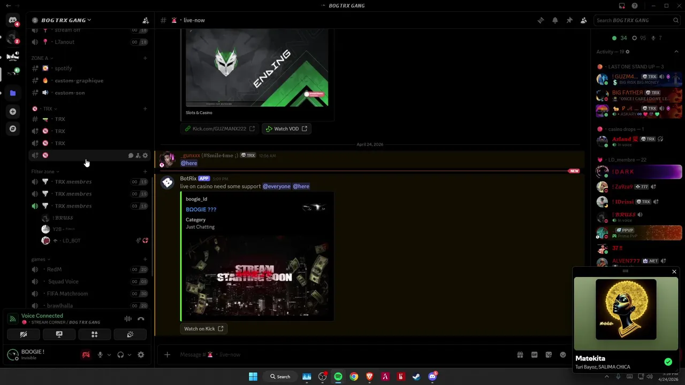Open the soundboard button

[x=130, y=334]
